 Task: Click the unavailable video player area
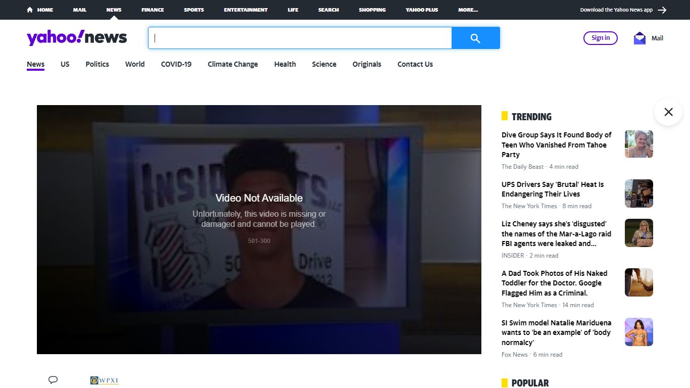point(259,229)
